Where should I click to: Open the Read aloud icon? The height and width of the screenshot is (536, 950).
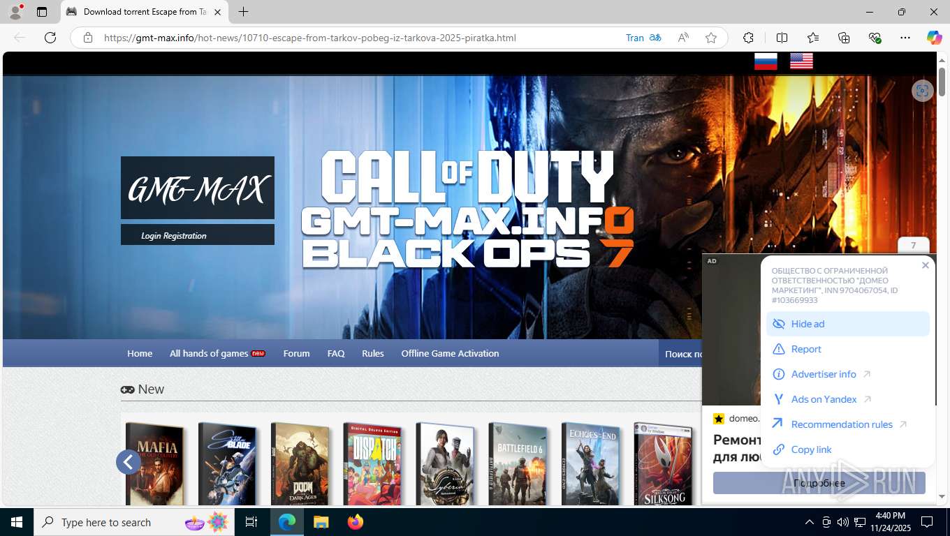pyautogui.click(x=684, y=38)
